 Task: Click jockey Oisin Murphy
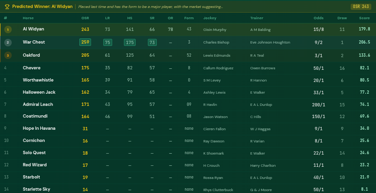(215, 30)
